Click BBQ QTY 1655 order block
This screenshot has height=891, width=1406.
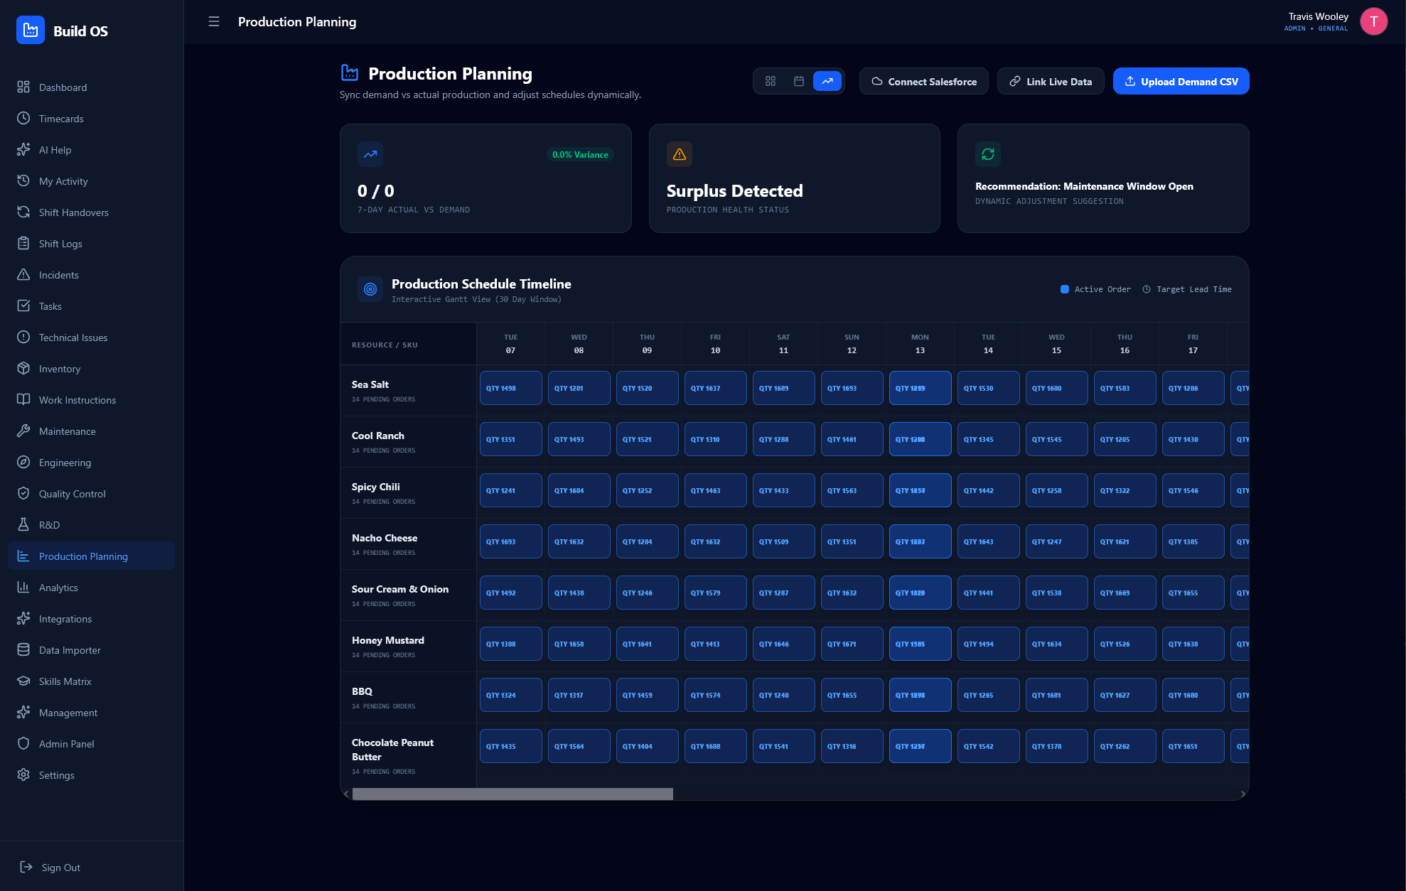click(852, 695)
